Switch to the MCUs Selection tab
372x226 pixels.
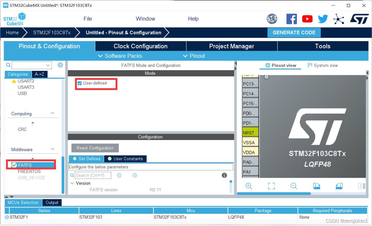click(x=23, y=203)
